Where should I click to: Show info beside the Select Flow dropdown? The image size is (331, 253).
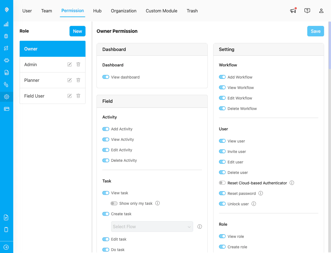point(200,227)
